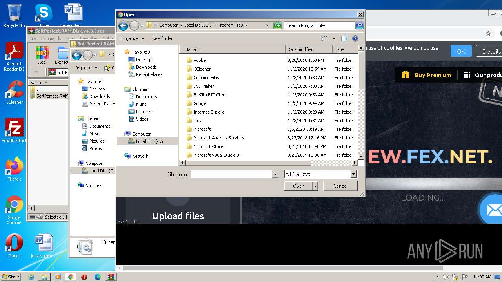Show the preview pane icon
Screen dimensions: 502x282
coord(344,38)
